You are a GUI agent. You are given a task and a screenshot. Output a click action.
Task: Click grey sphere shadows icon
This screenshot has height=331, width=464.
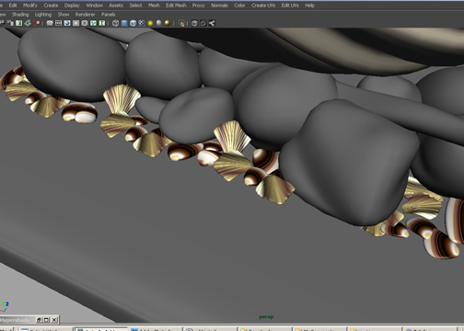tap(158, 23)
